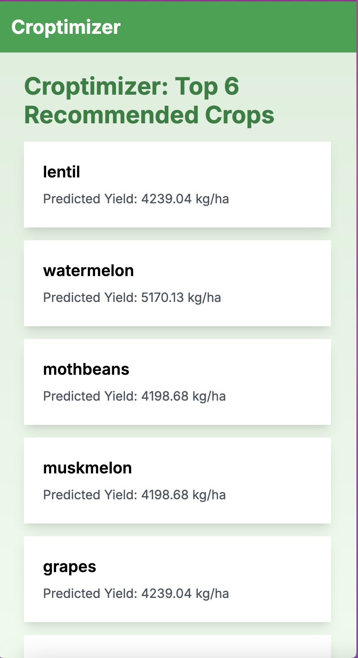
Task: Click grapes predicted yield 4239.04 kg/ha
Action: click(x=136, y=594)
